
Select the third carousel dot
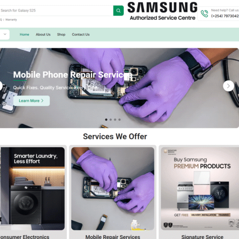click(x=115, y=119)
